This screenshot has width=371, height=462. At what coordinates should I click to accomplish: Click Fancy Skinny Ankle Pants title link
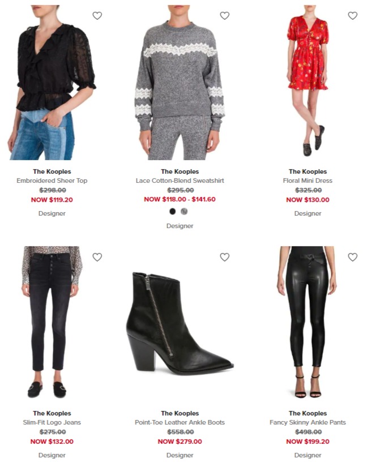tap(308, 422)
